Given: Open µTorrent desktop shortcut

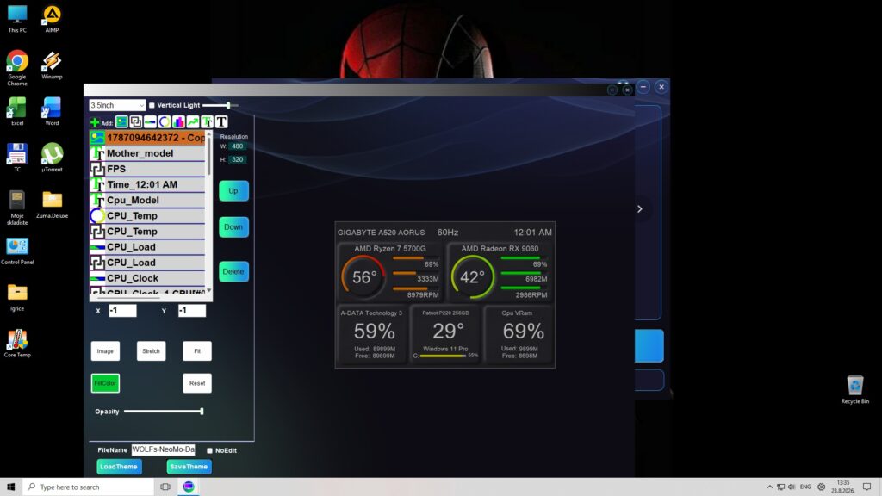Looking at the screenshot, I should coord(52,158).
